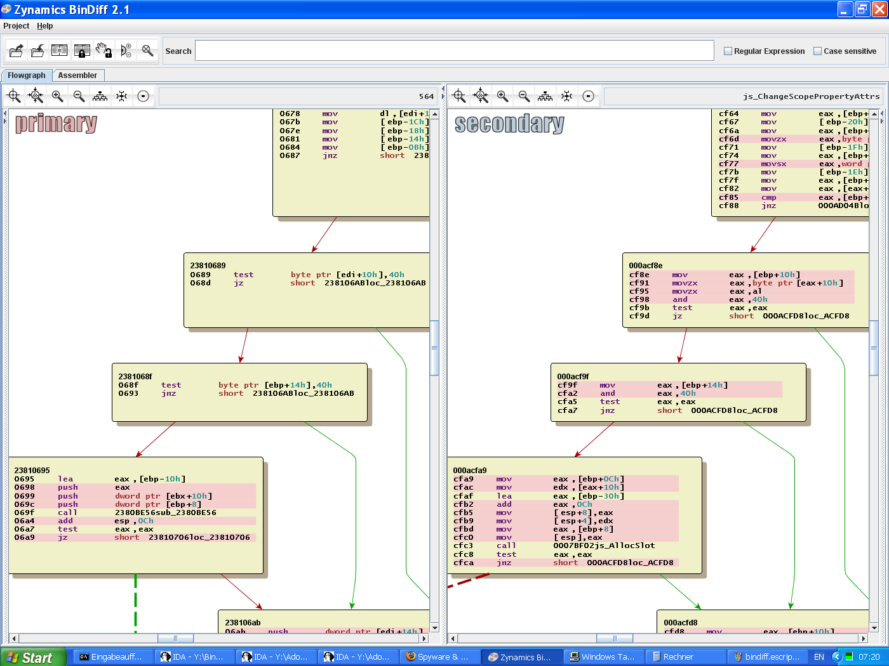Select basic block 23810689 in primary graph

pos(305,289)
